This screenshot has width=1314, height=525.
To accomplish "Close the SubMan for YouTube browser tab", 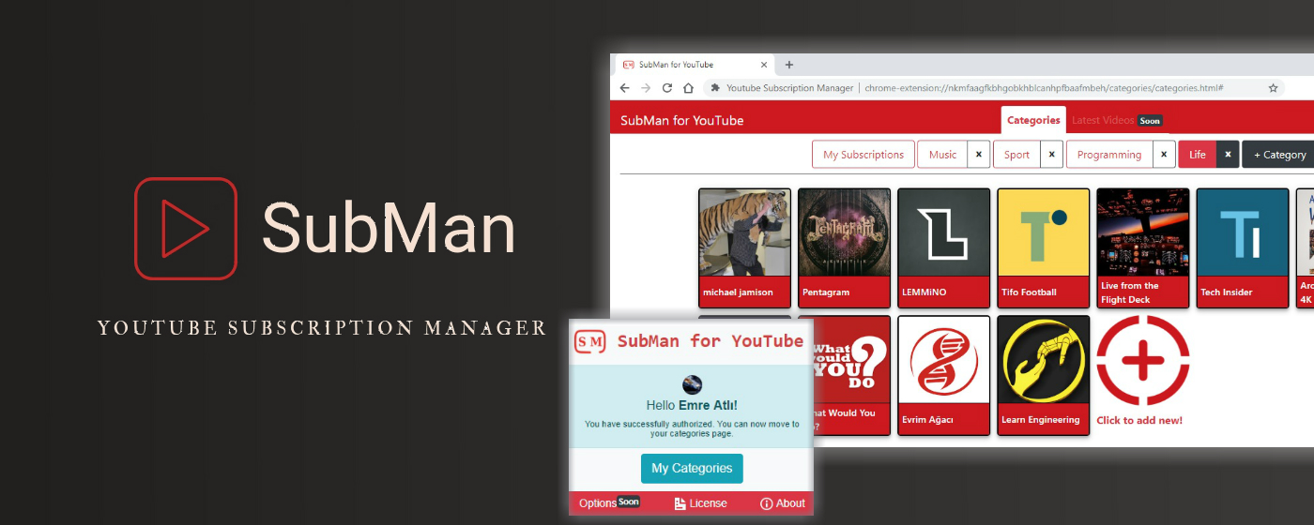I will tap(764, 65).
